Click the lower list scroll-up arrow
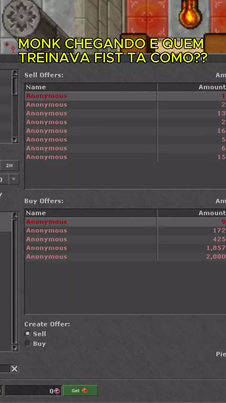Image resolution: width=226 pixels, height=403 pixels. coord(15,215)
